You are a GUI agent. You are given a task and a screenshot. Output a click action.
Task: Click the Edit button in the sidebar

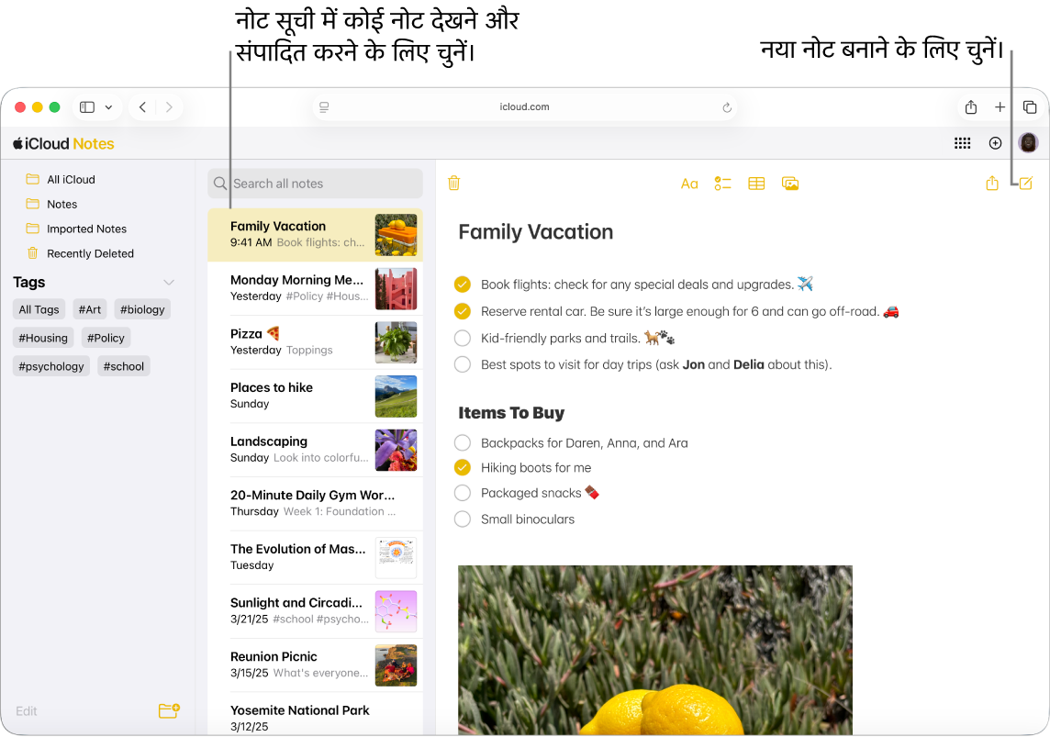[26, 710]
